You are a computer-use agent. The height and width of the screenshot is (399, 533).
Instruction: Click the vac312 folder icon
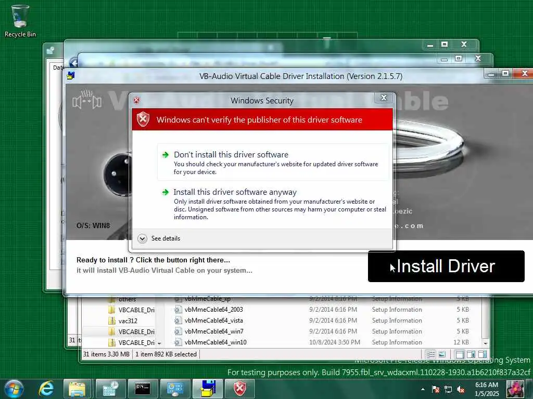112,321
